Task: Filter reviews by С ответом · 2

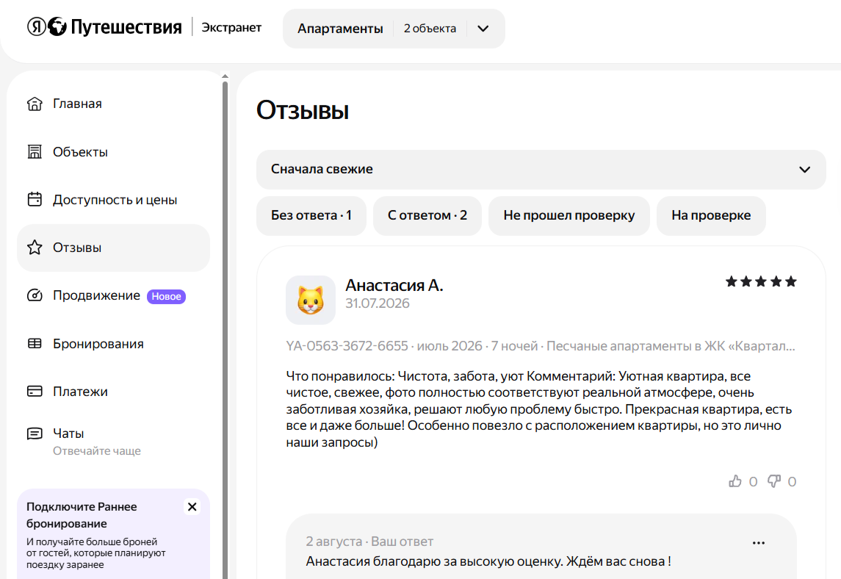Action: click(x=427, y=216)
